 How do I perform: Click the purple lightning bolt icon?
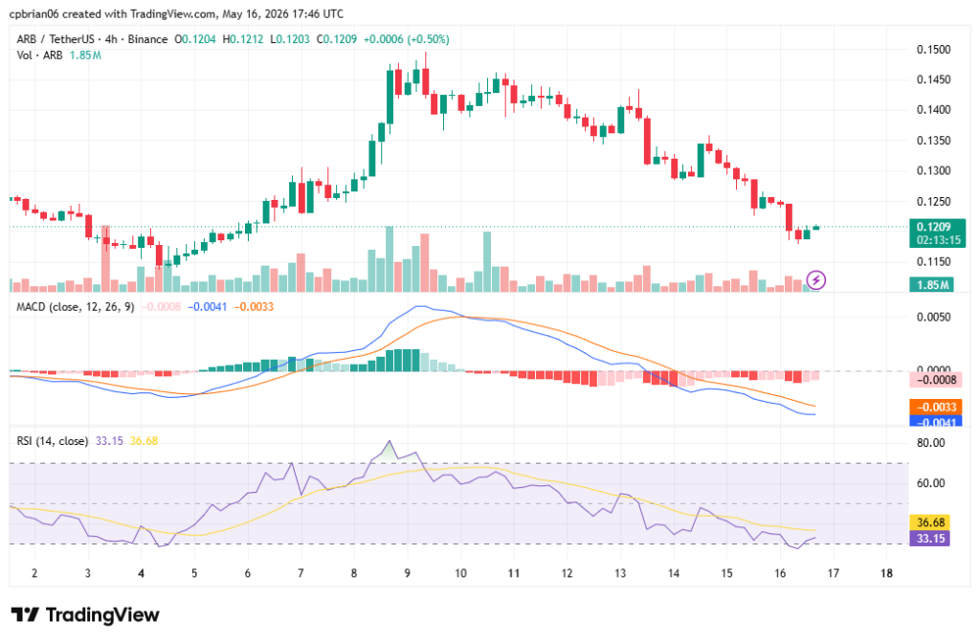click(x=815, y=280)
